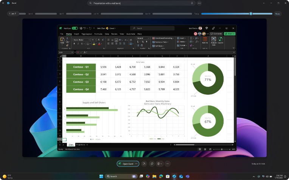Click the Recall search text field

point(140,3)
